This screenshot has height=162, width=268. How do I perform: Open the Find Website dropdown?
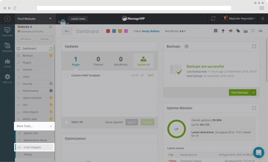tap(35, 19)
